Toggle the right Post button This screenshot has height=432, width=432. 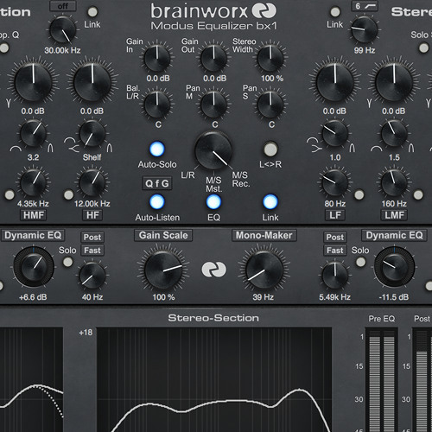point(335,237)
